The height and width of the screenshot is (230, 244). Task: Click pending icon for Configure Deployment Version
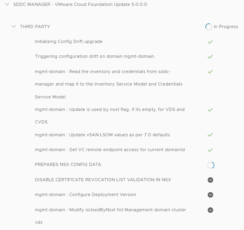click(x=210, y=195)
